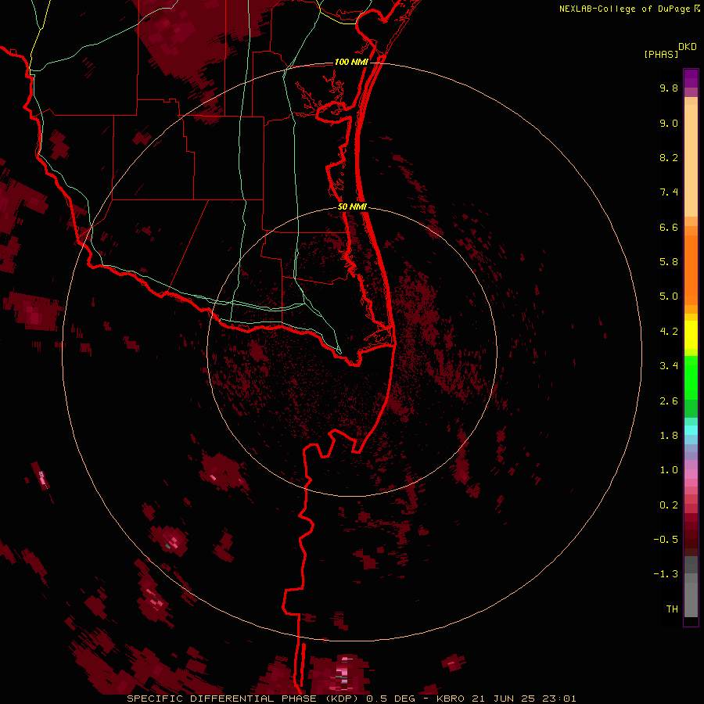The height and width of the screenshot is (704, 704).
Task: Click the -1.3 scale value label
Action: [x=666, y=574]
